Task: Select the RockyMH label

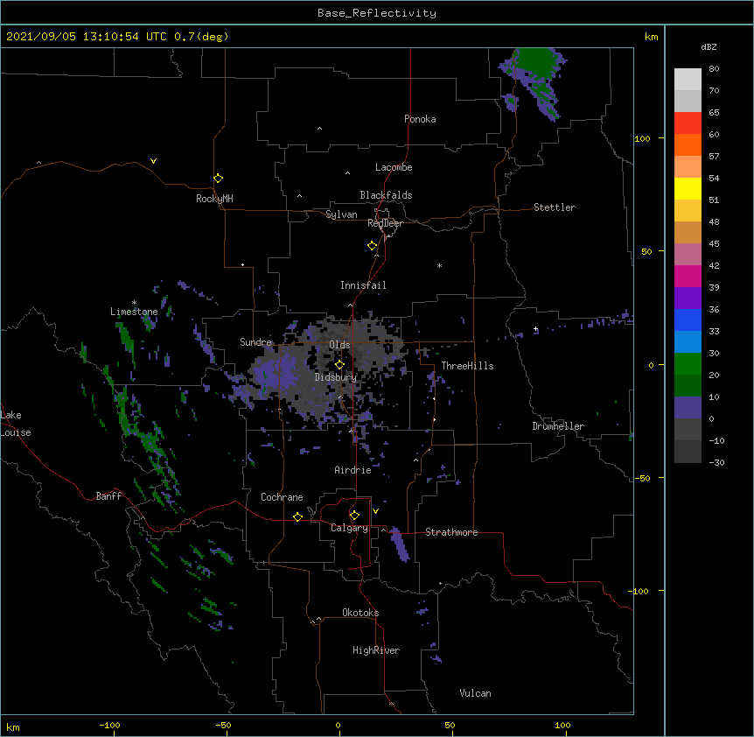Action: (x=214, y=199)
